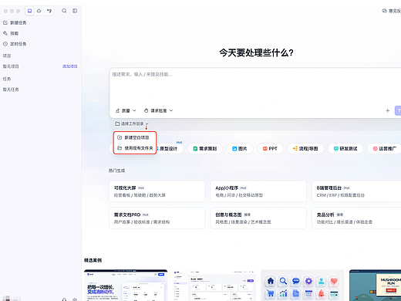Open the Mushroom Run game case thumbnail

tap(375, 285)
